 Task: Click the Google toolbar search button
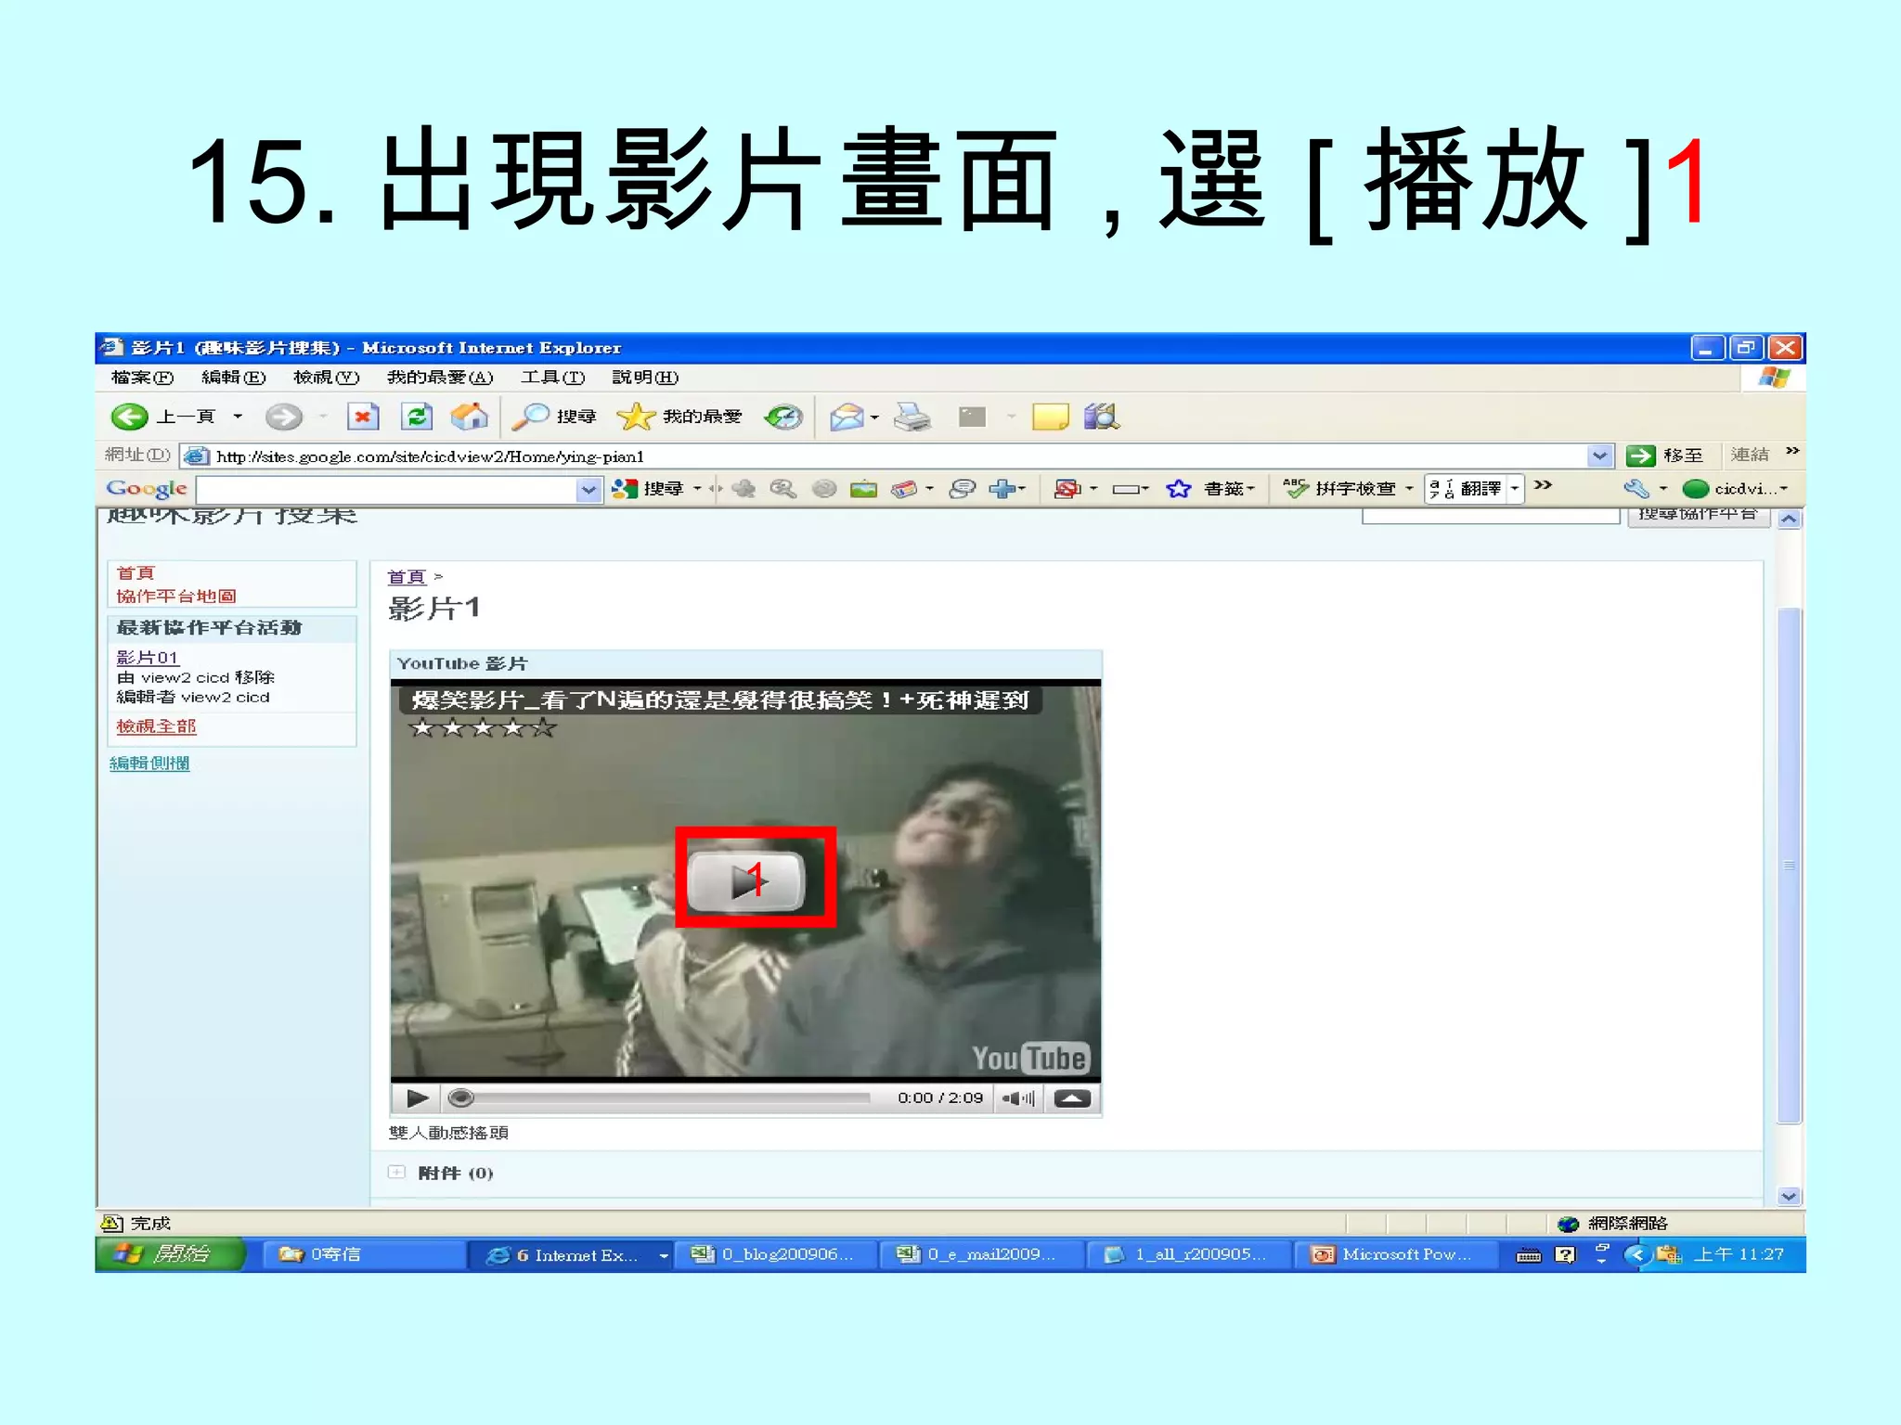pos(648,489)
